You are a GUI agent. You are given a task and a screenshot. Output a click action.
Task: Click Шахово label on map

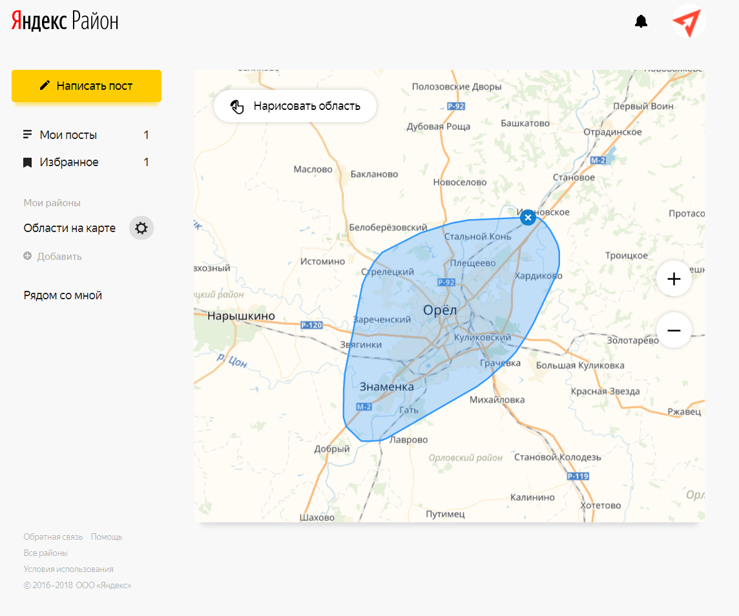pyautogui.click(x=317, y=517)
